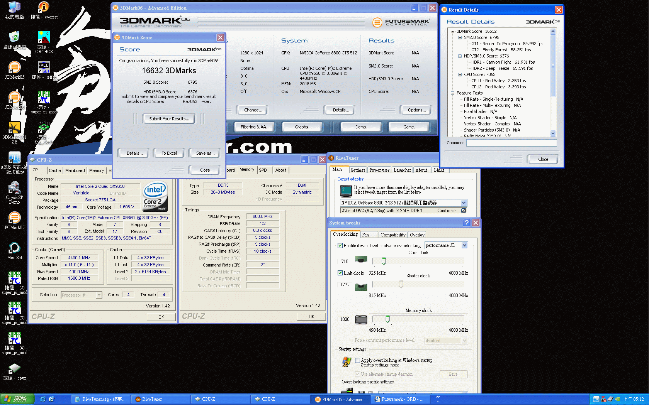Collapse the CPU Score 7063 tree node
Viewport: 649px width, 405px height.
(x=460, y=74)
